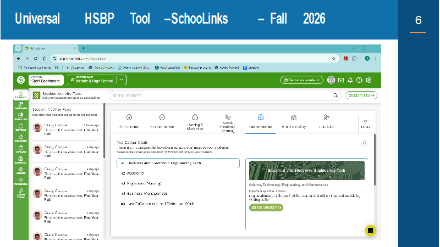Open the mail envelope icon in header
Image resolution: width=440 pixels, height=247 pixels.
pos(341,80)
